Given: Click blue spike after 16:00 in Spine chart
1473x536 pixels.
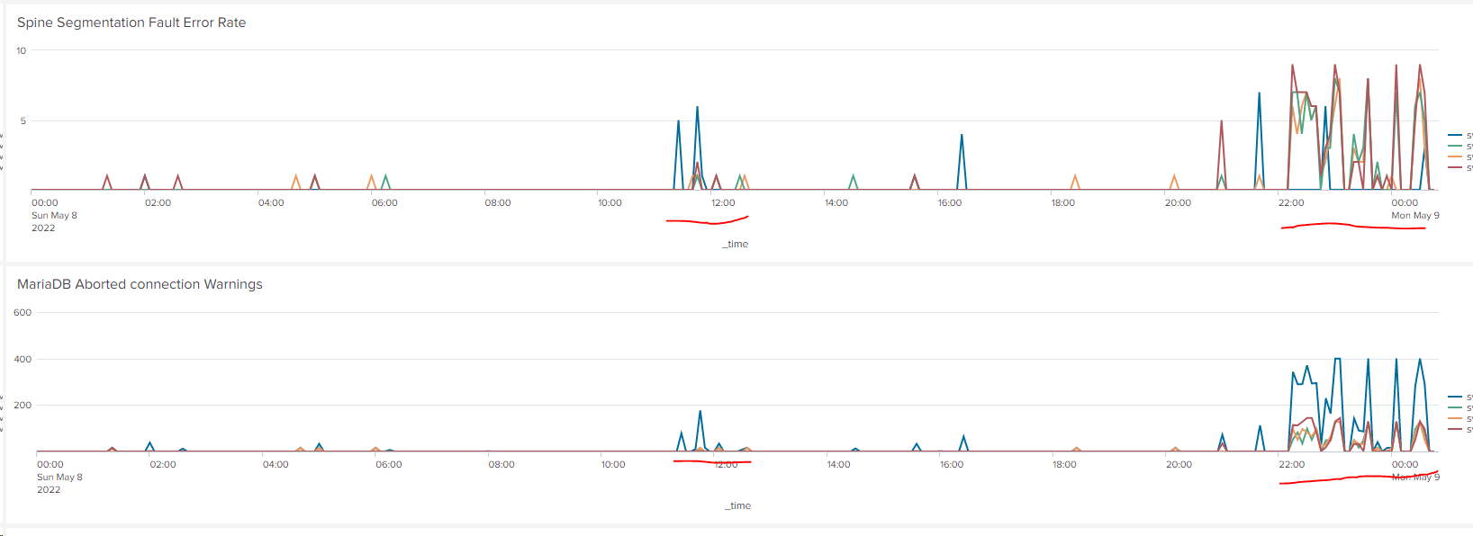Looking at the screenshot, I should tap(962, 162).
